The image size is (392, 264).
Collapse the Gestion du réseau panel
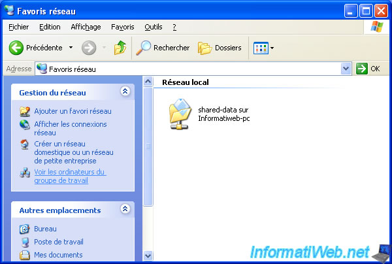tap(125, 91)
